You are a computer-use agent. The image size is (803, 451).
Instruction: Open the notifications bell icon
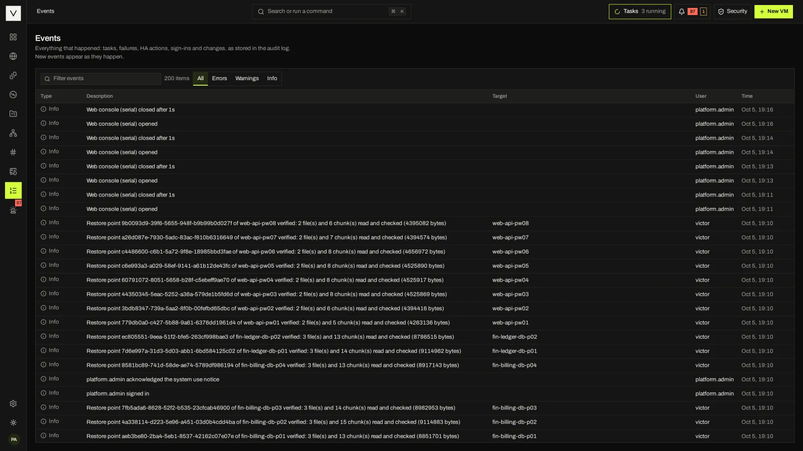pyautogui.click(x=682, y=12)
